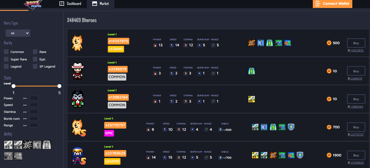This screenshot has height=168, width=370.
Task: Click green battery icon on hero #14357870
Action: point(270,43)
